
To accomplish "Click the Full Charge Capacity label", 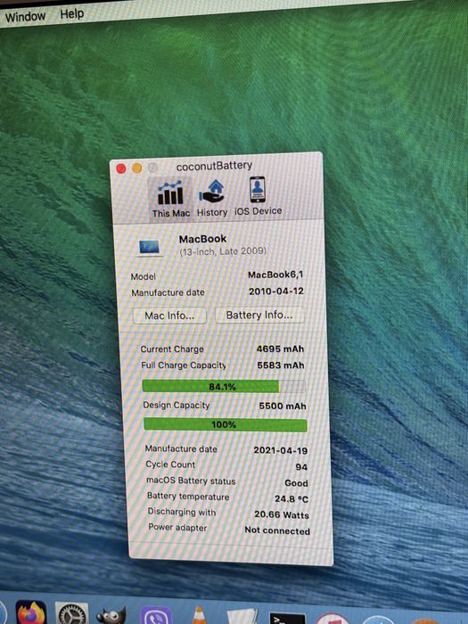I will pos(184,365).
